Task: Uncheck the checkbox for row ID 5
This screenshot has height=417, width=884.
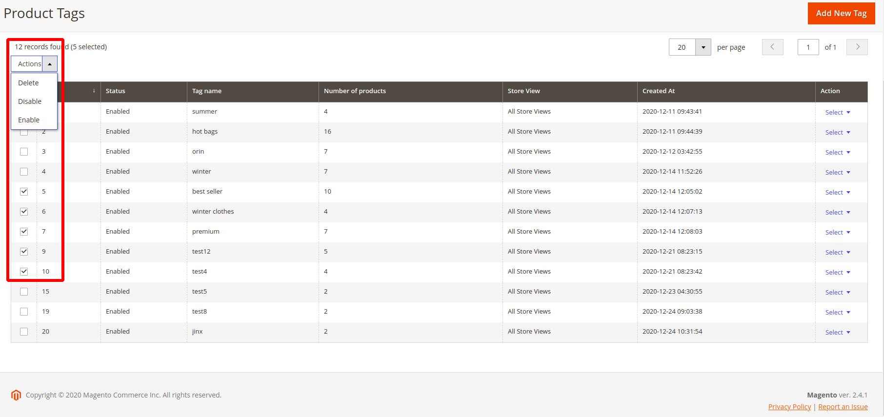Action: pos(24,192)
